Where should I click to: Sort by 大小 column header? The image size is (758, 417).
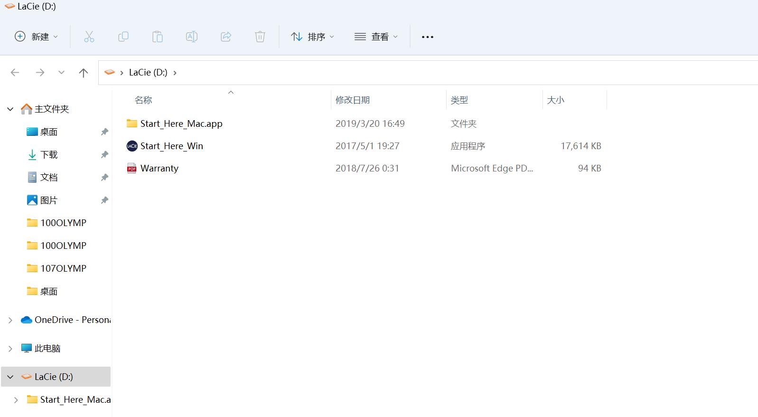[x=555, y=100]
